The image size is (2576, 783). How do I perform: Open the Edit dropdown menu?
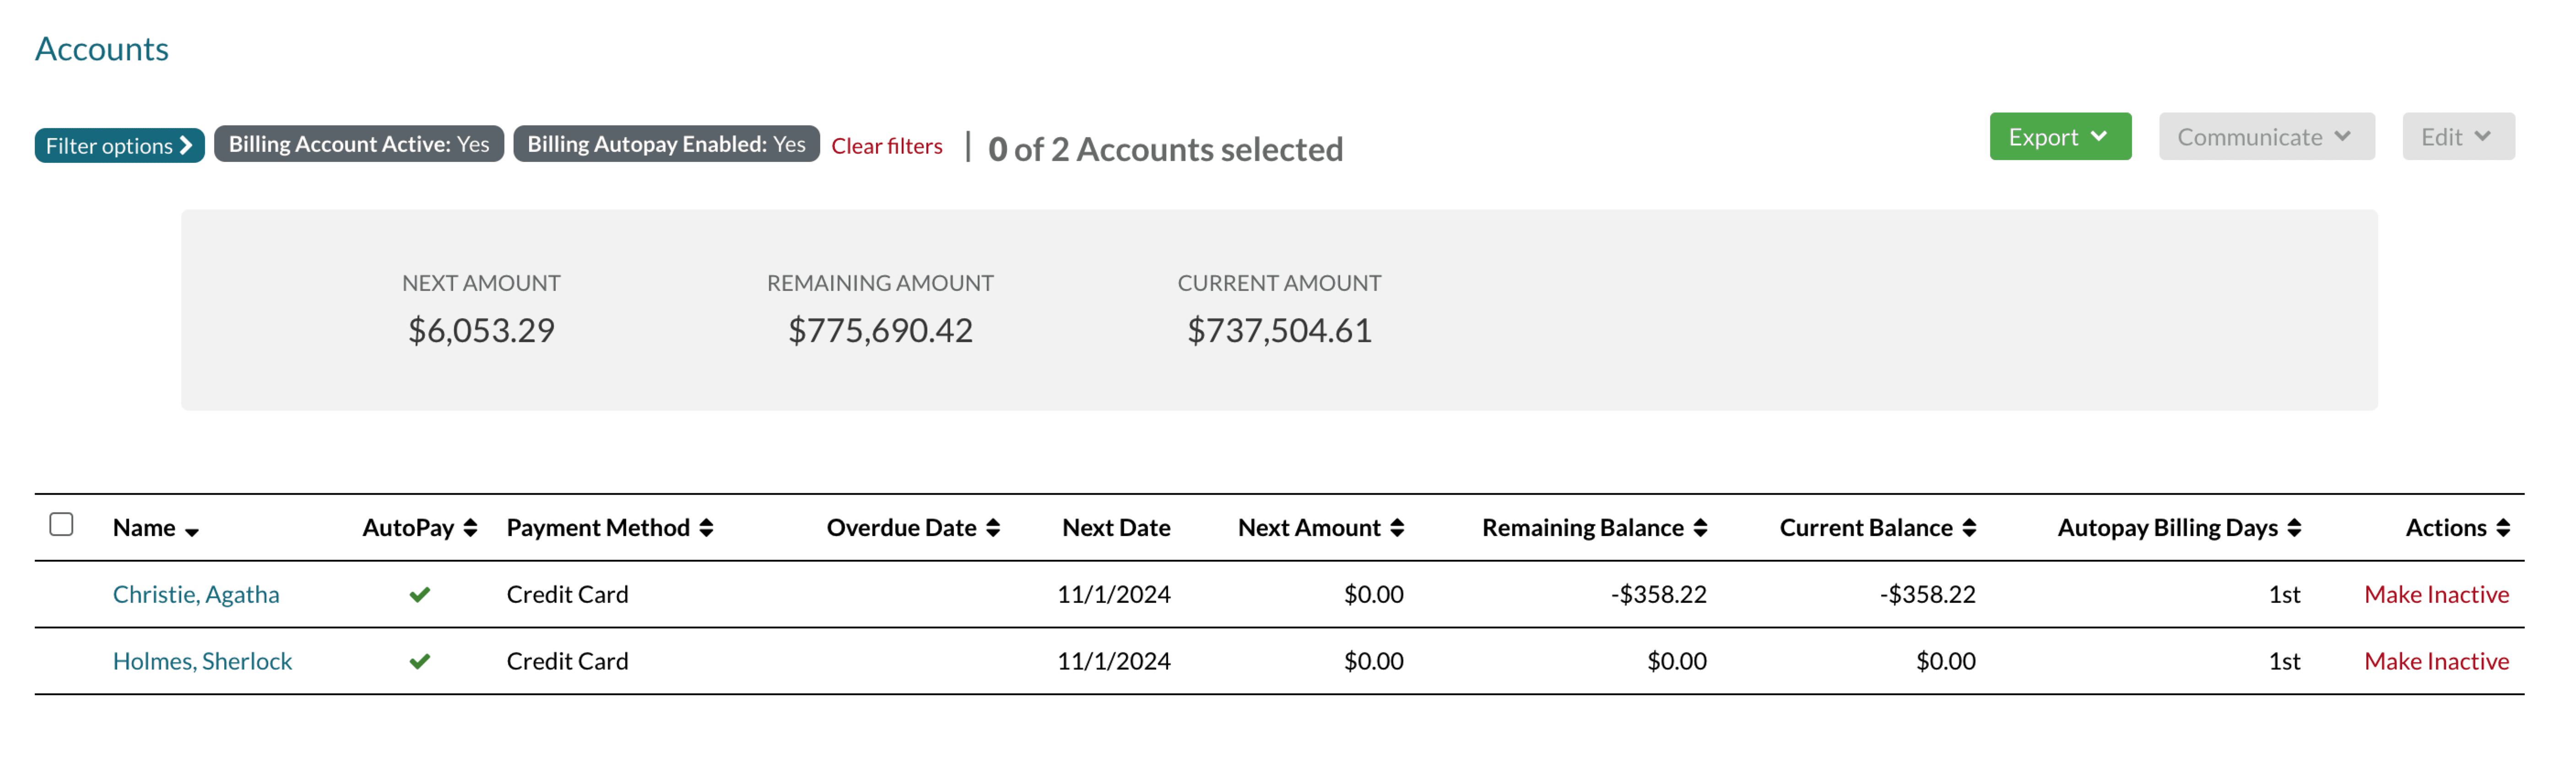point(2457,137)
